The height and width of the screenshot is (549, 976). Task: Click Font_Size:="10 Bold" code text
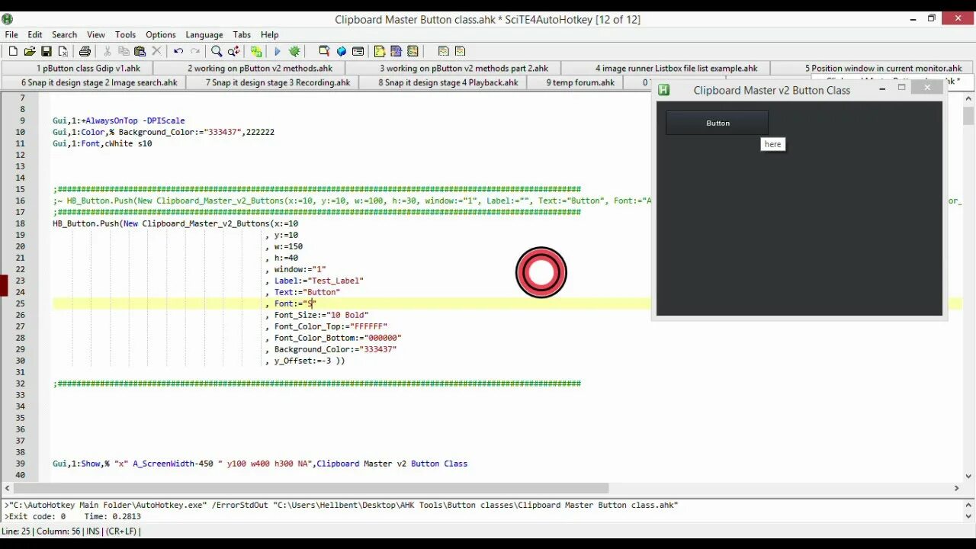point(321,315)
